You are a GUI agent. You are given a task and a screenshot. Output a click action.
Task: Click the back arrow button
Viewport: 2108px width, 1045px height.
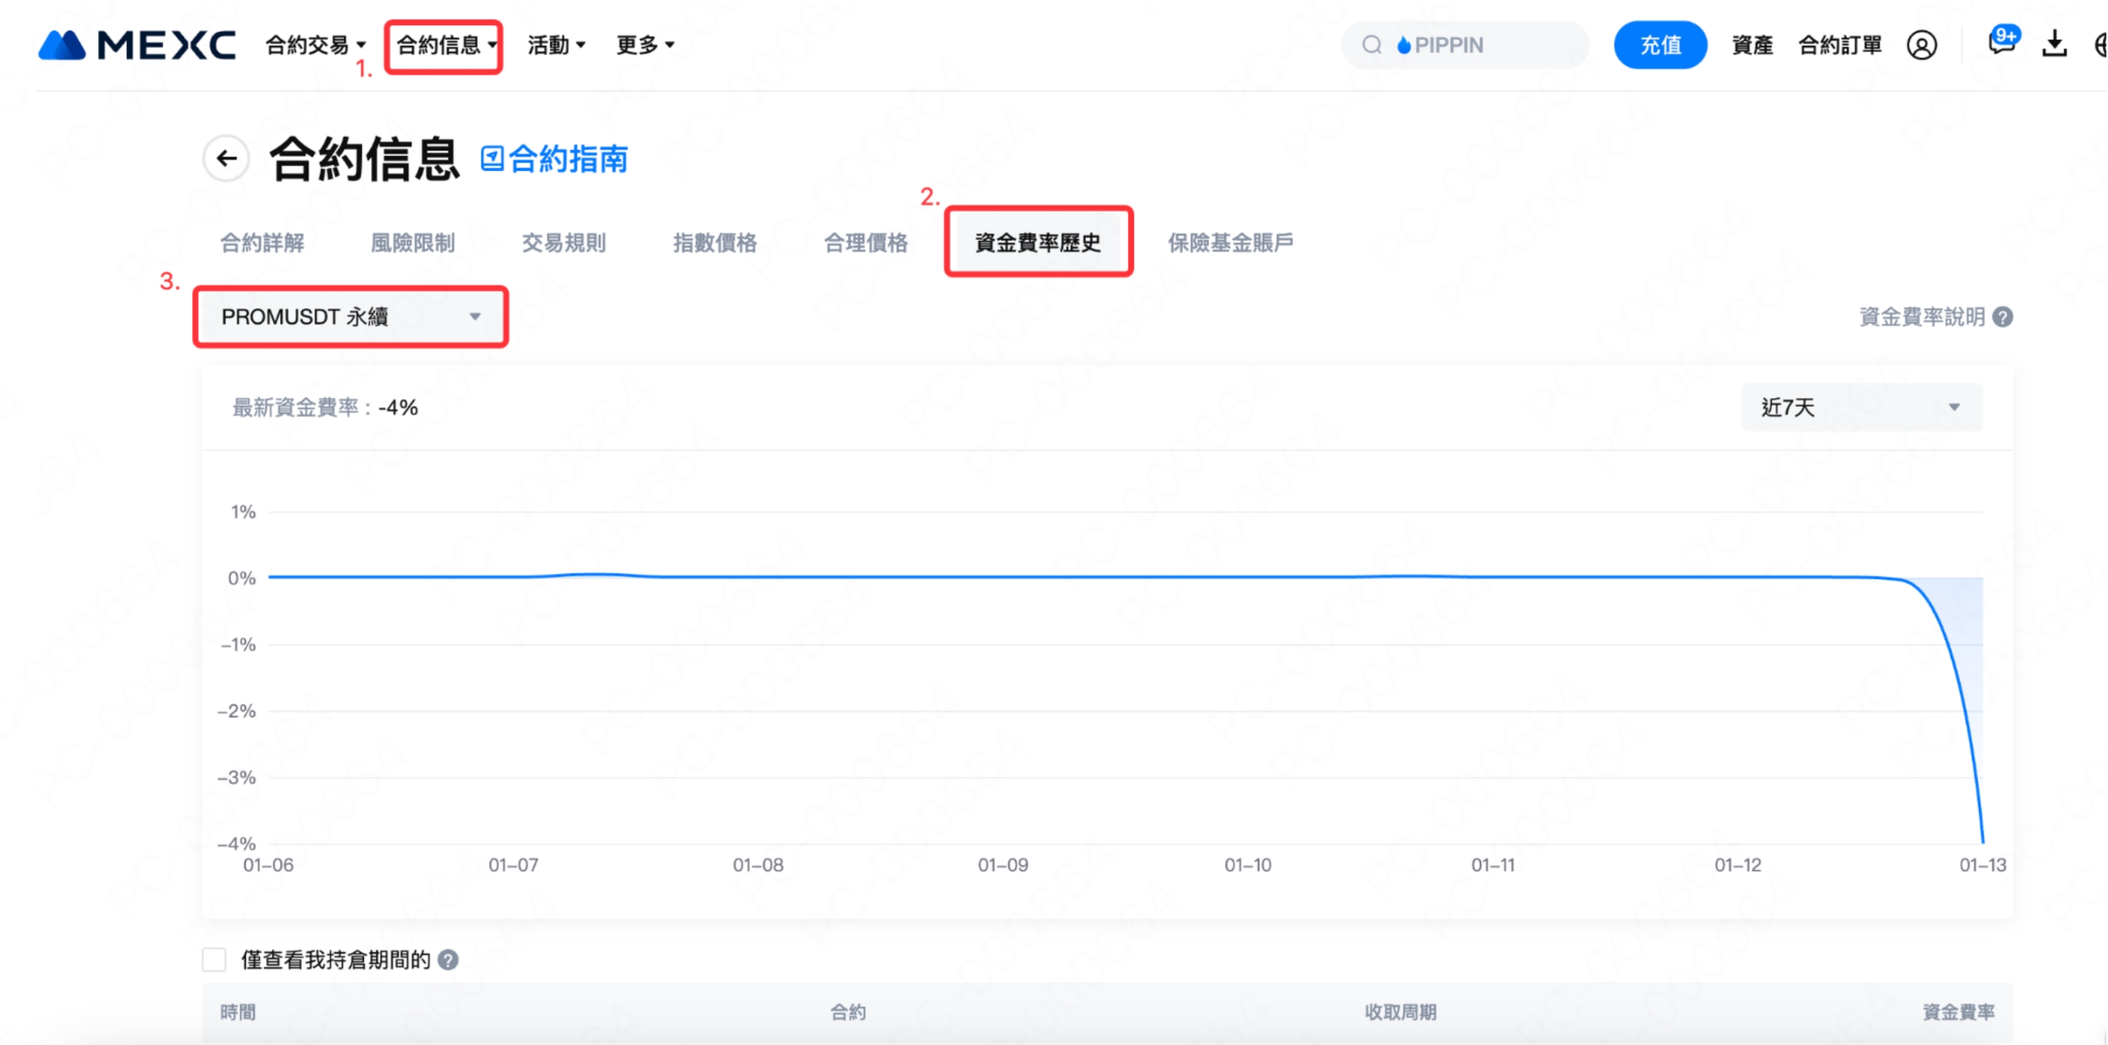tap(227, 159)
